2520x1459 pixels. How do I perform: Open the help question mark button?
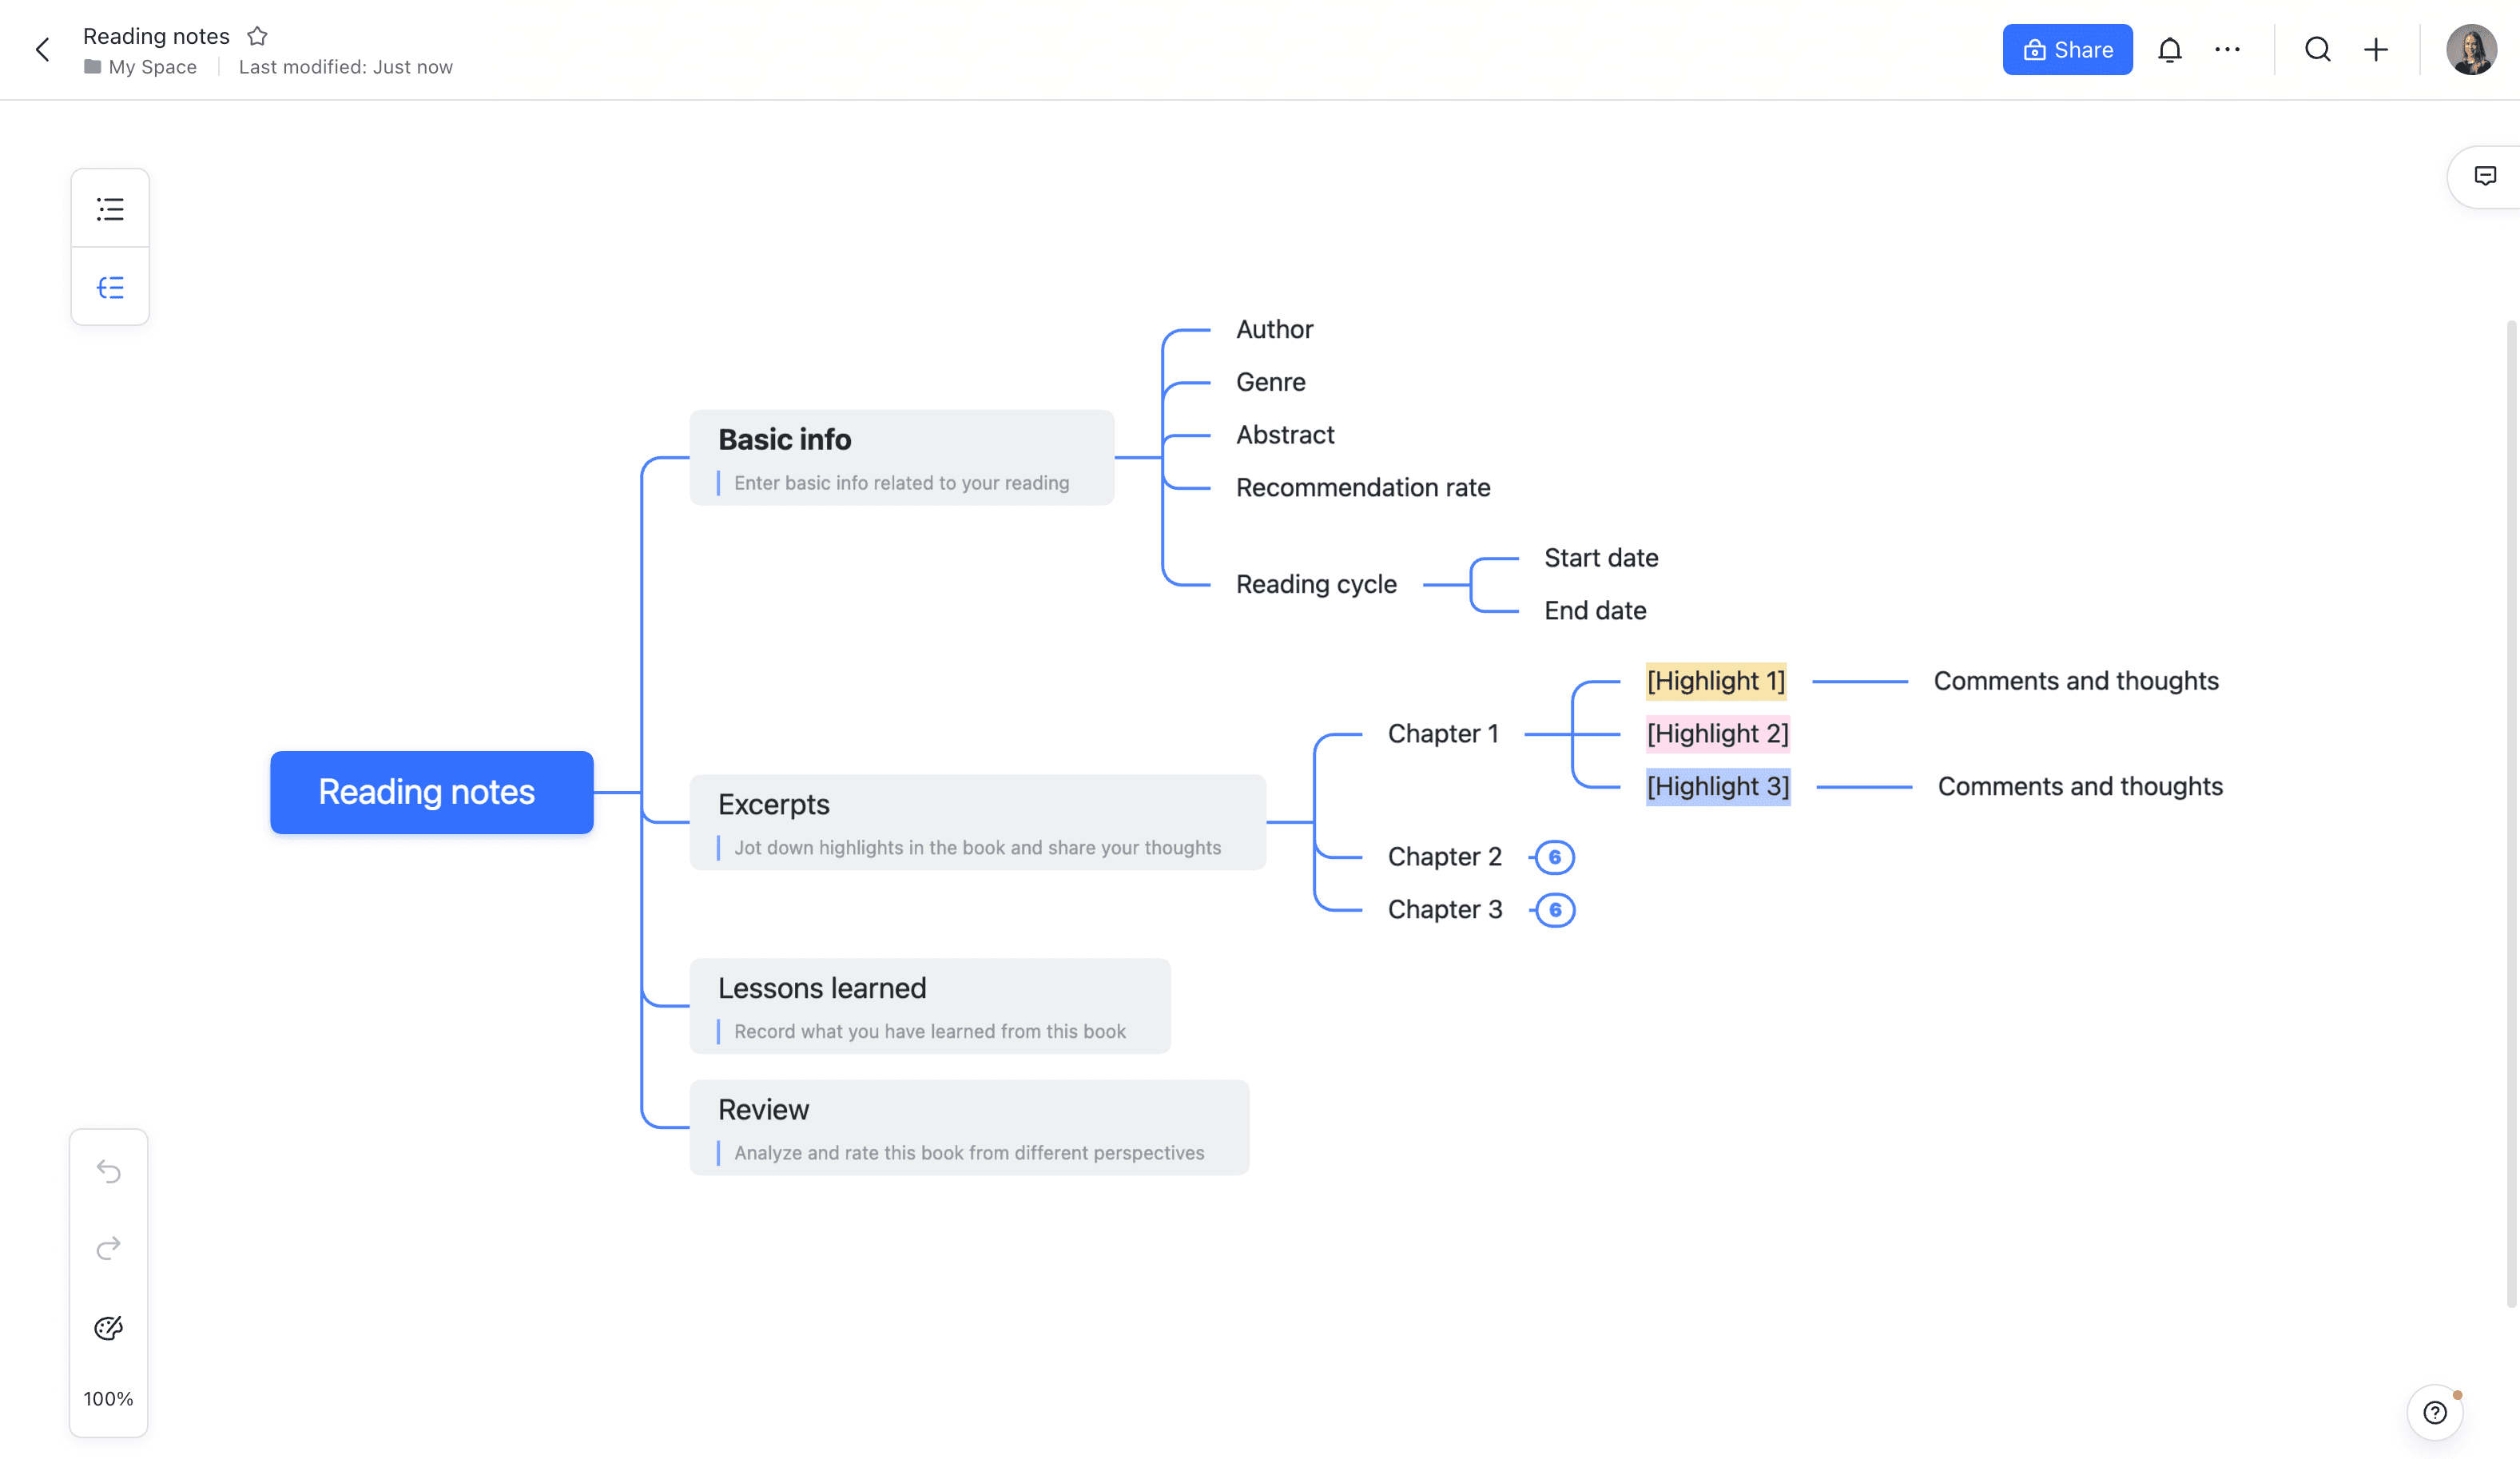(2434, 1412)
